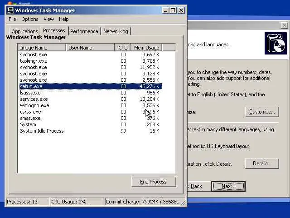Select the setup.exe process row

[x=91, y=86]
